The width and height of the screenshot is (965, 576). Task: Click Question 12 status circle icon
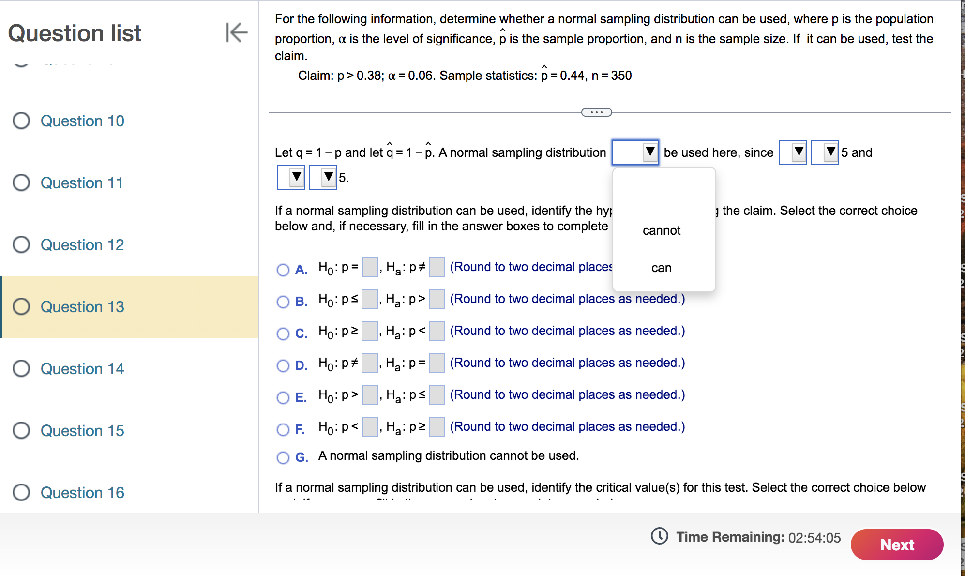(x=21, y=244)
